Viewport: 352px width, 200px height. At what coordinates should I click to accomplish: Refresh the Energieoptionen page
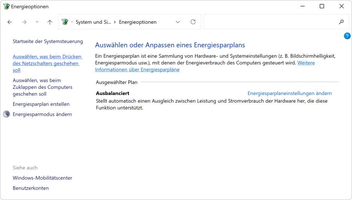193,22
